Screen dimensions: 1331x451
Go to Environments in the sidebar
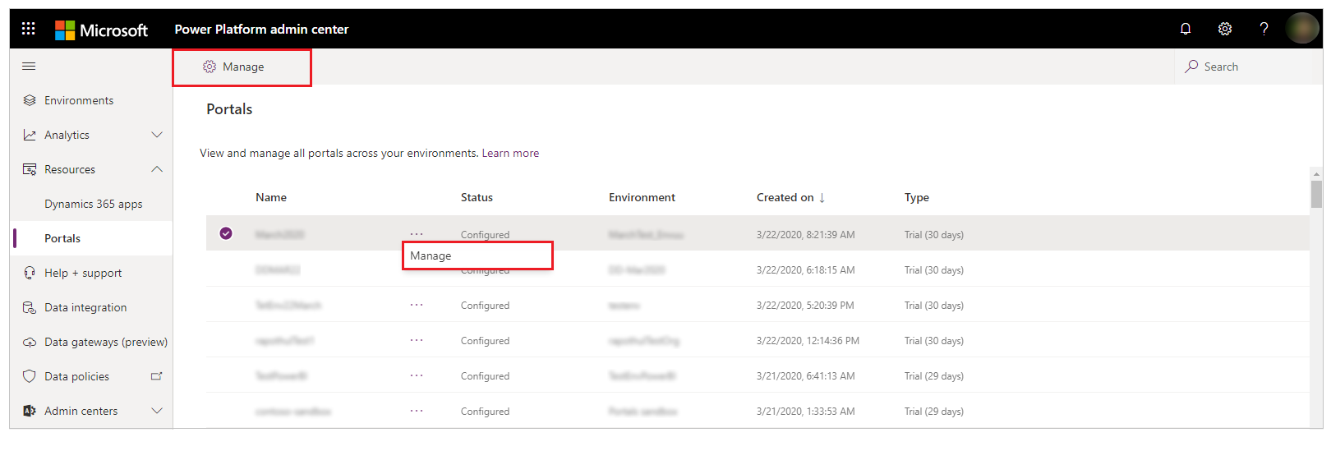(x=79, y=100)
